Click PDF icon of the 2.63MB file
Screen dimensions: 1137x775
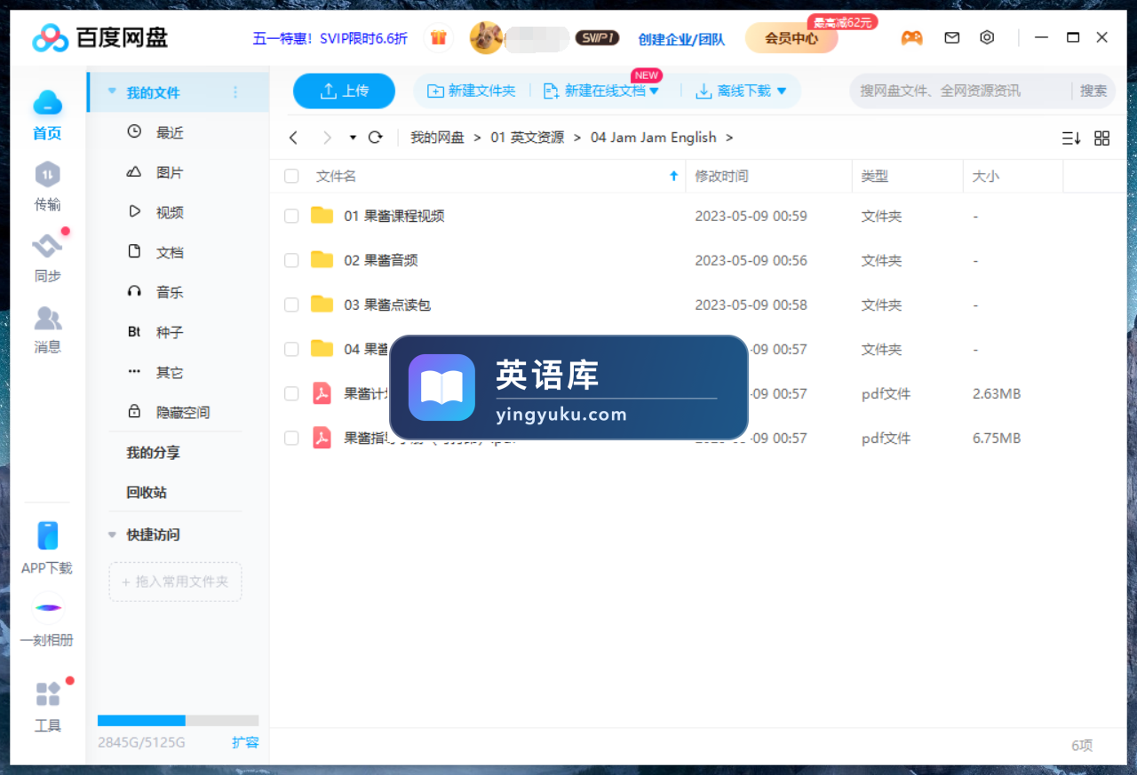[322, 393]
